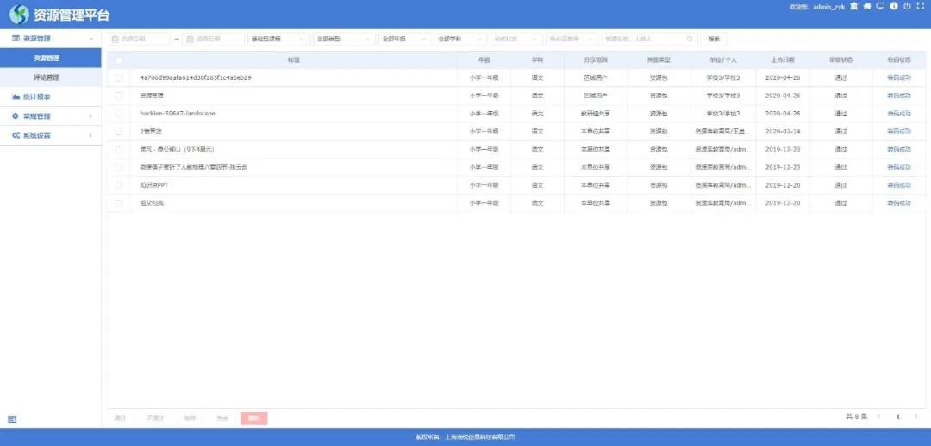Click 转码成功 link in 知识点PPT row

click(898, 185)
